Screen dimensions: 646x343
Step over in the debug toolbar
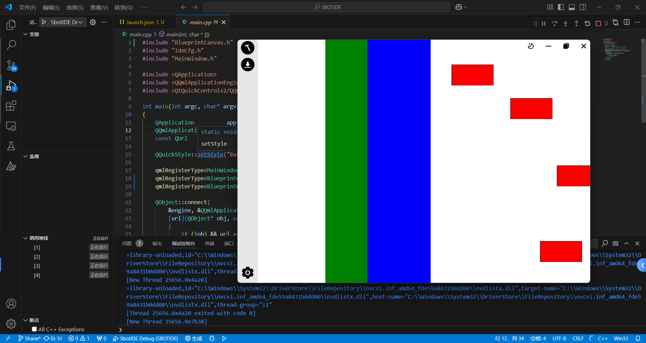tap(554, 23)
